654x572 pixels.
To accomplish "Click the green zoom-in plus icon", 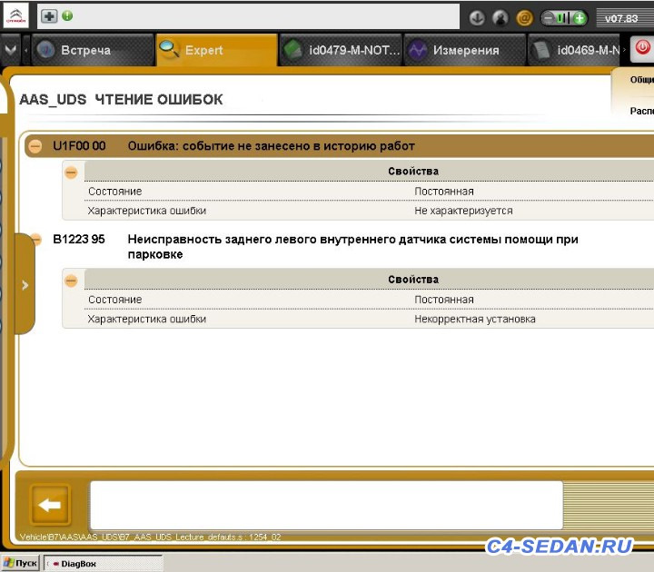I will [x=580, y=18].
